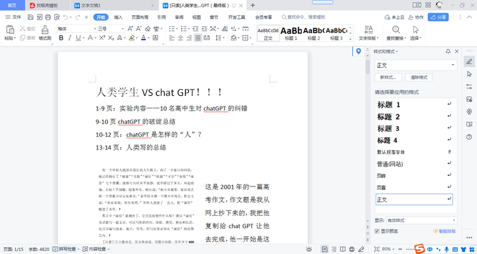Viewport: 477px width, 254px height.
Task: Open the font size dropdown
Action: click(x=123, y=29)
